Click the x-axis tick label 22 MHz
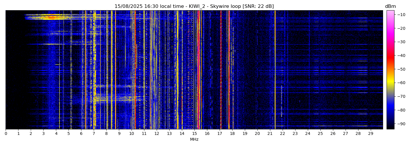 [x=283, y=134]
